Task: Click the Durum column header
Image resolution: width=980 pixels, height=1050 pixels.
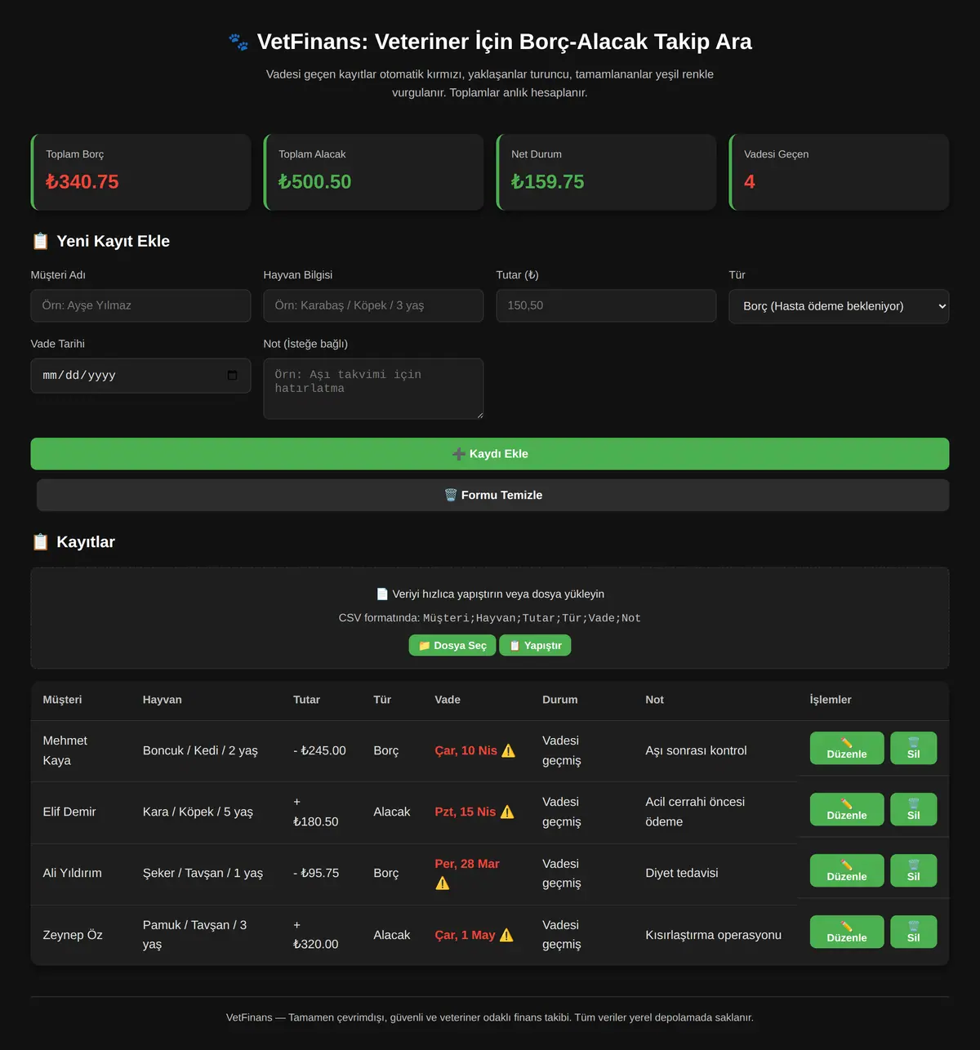Action: [560, 700]
